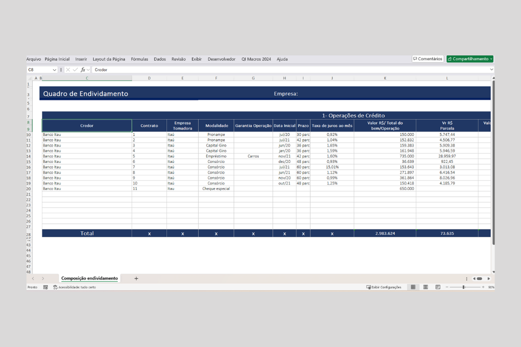Click the zoom level slider

[x=464, y=287]
